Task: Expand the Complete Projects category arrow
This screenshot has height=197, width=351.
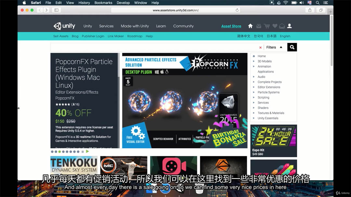Action: [x=253, y=82]
